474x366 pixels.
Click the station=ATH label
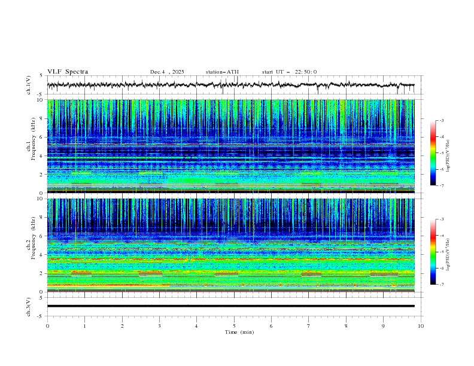tap(222, 72)
